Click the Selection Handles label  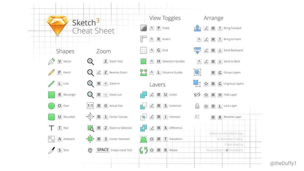[x=173, y=61]
